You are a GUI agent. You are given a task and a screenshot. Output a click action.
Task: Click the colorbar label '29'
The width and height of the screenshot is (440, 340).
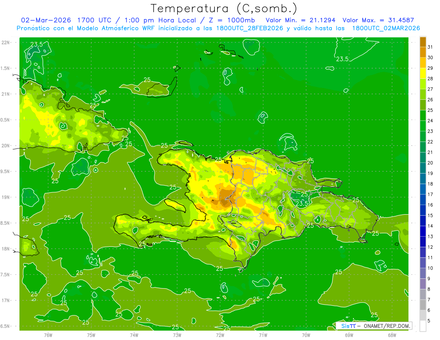click(x=430, y=68)
